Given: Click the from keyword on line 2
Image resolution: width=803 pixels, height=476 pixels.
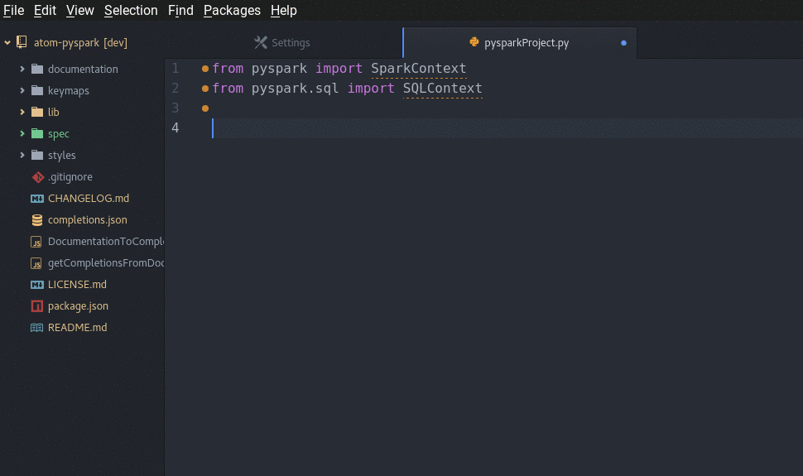Looking at the screenshot, I should [x=228, y=89].
